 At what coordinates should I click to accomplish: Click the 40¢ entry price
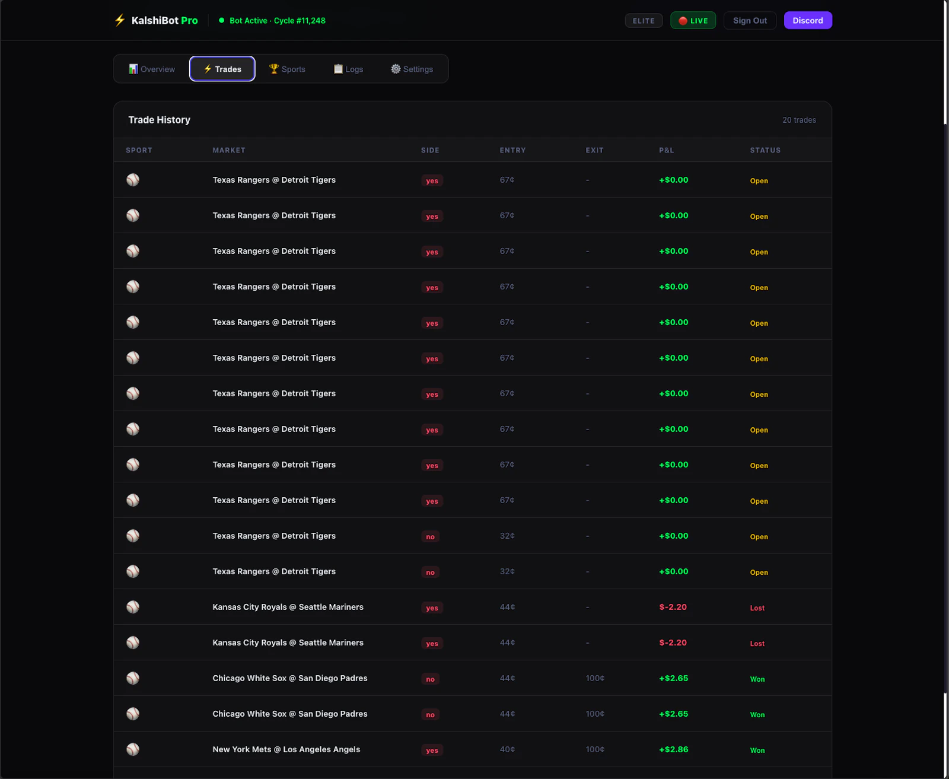coord(507,749)
